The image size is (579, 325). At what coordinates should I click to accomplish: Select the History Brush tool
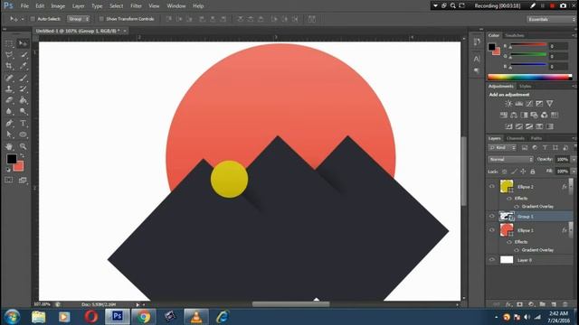[23, 88]
